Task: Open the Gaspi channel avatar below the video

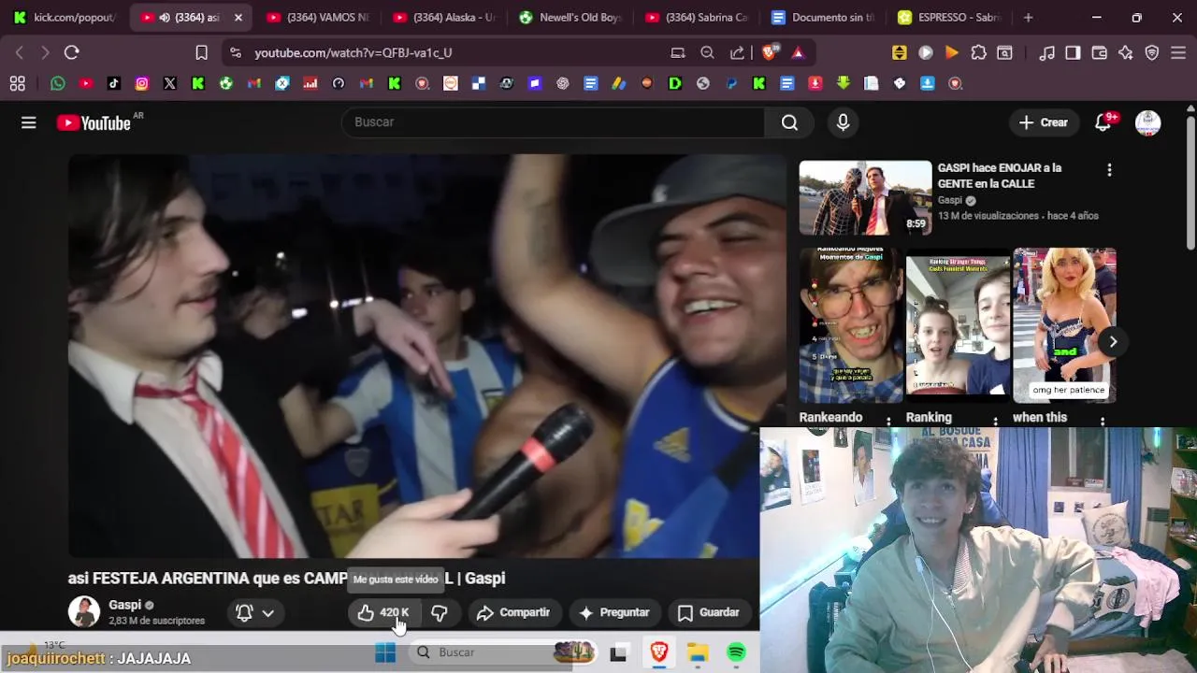Action: pyautogui.click(x=84, y=612)
